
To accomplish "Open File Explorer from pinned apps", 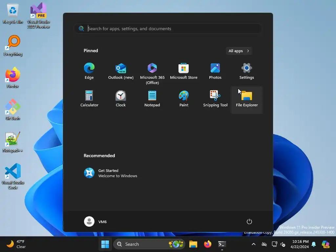I will click(x=247, y=100).
